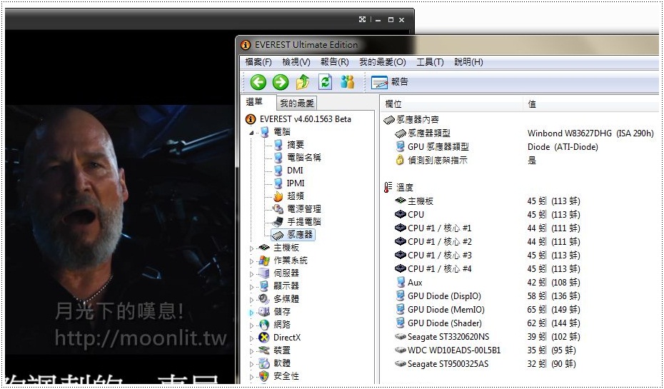Click the green Back arrow in toolbar
This screenshot has height=389, width=664.
[x=258, y=82]
